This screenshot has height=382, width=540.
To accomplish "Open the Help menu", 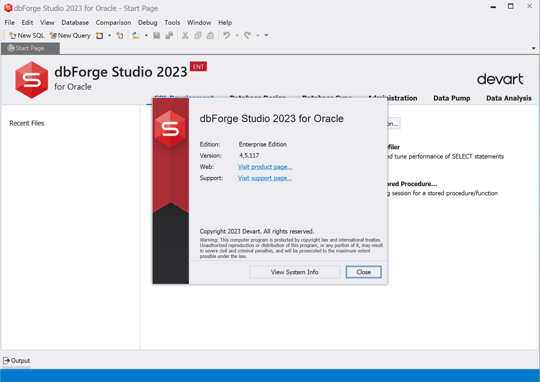I will [225, 22].
